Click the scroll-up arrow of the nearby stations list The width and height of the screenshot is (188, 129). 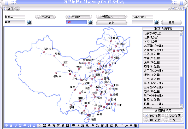(181, 33)
